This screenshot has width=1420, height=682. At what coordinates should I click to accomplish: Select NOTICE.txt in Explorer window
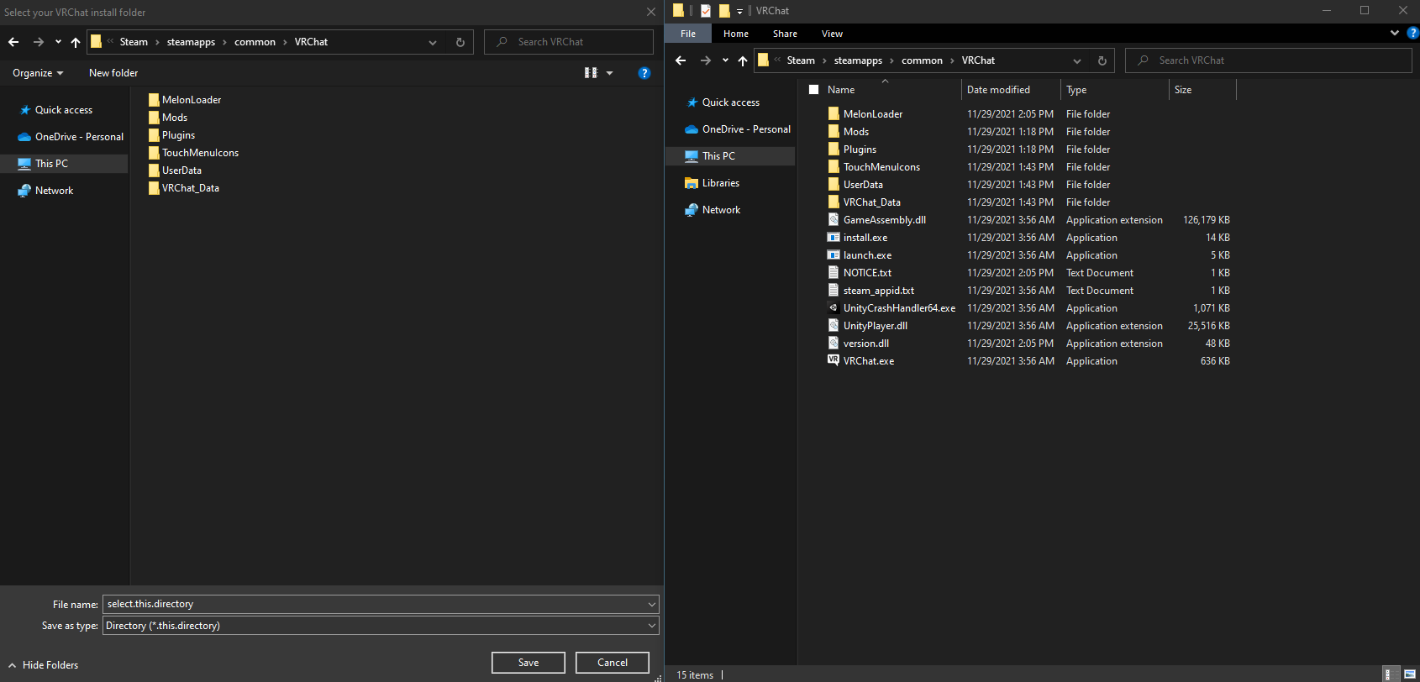coord(867,273)
